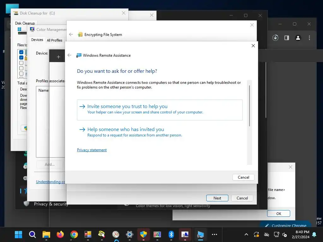
Task: Click the Name column header in profiles list
Action: 44,90
